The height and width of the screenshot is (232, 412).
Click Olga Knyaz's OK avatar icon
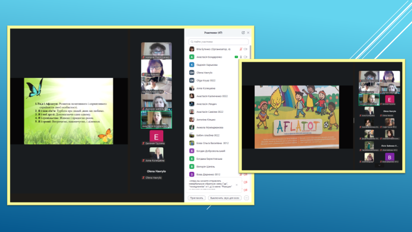[x=192, y=80]
